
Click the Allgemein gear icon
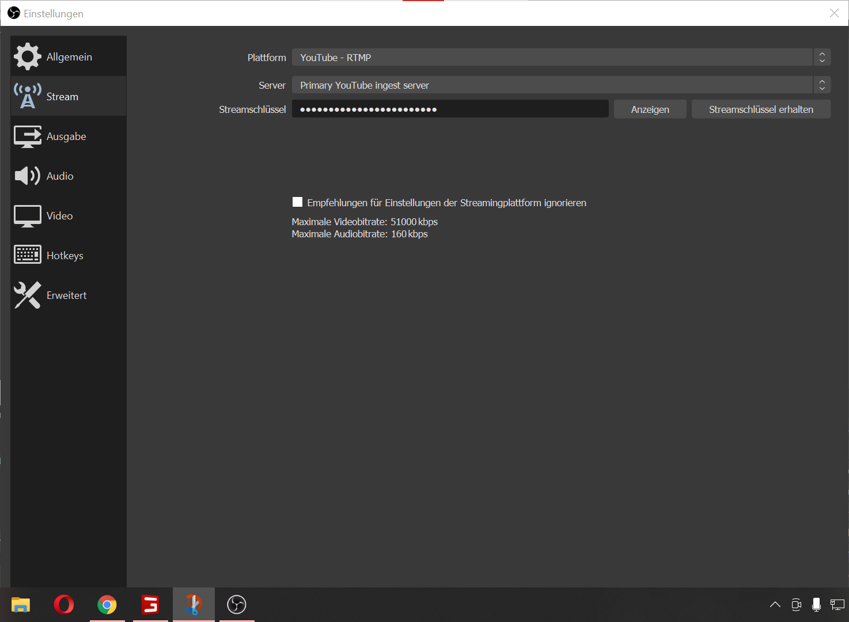click(x=28, y=56)
